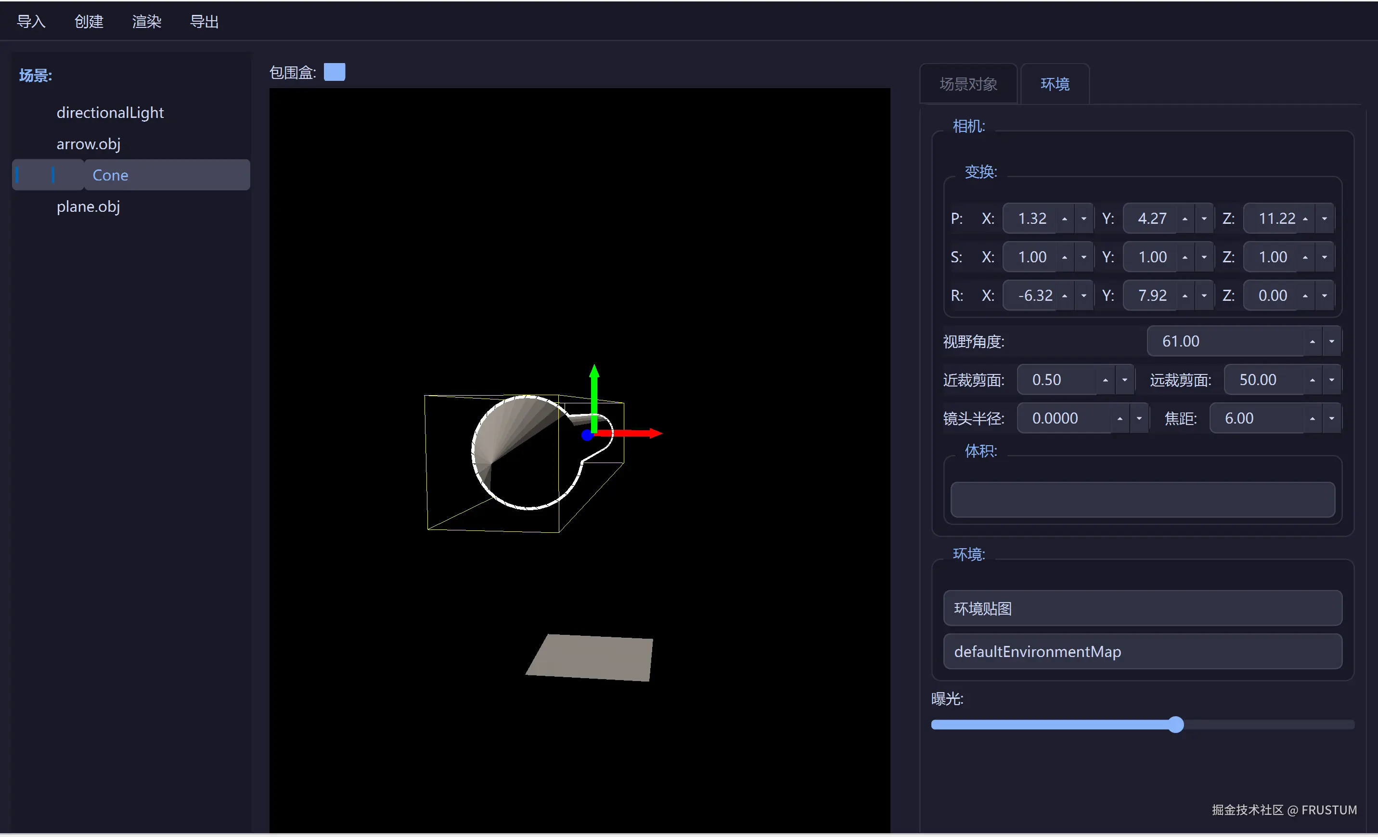The image size is (1378, 837).
Task: Increase camera rotation Y value
Action: (x=1185, y=296)
